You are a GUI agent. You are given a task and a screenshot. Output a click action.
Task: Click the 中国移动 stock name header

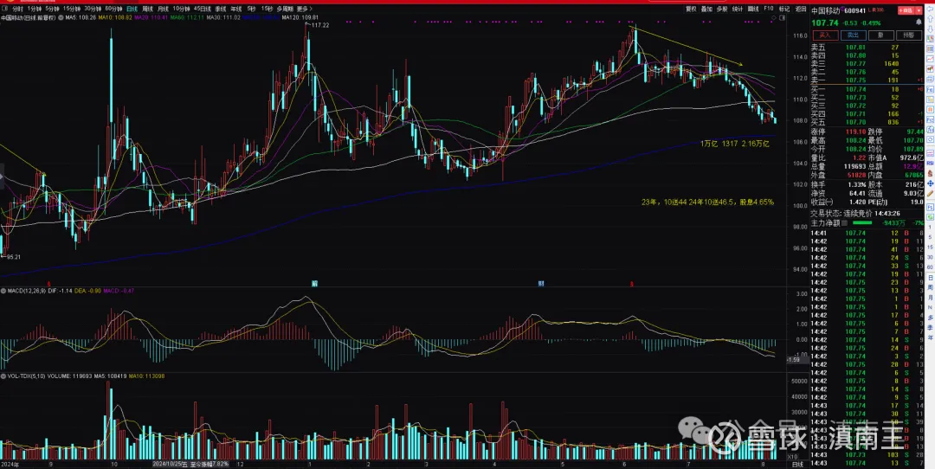[x=825, y=10]
